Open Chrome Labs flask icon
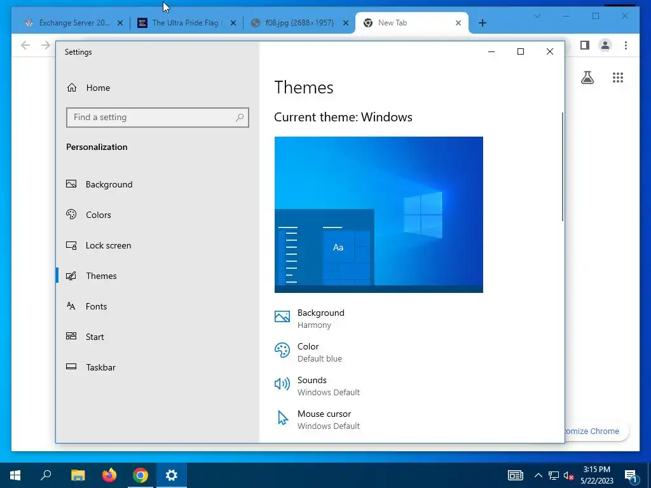The height and width of the screenshot is (488, 651). [587, 78]
